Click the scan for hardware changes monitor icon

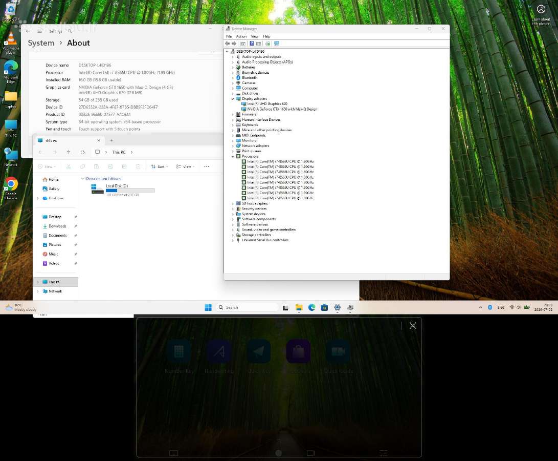coord(277,44)
